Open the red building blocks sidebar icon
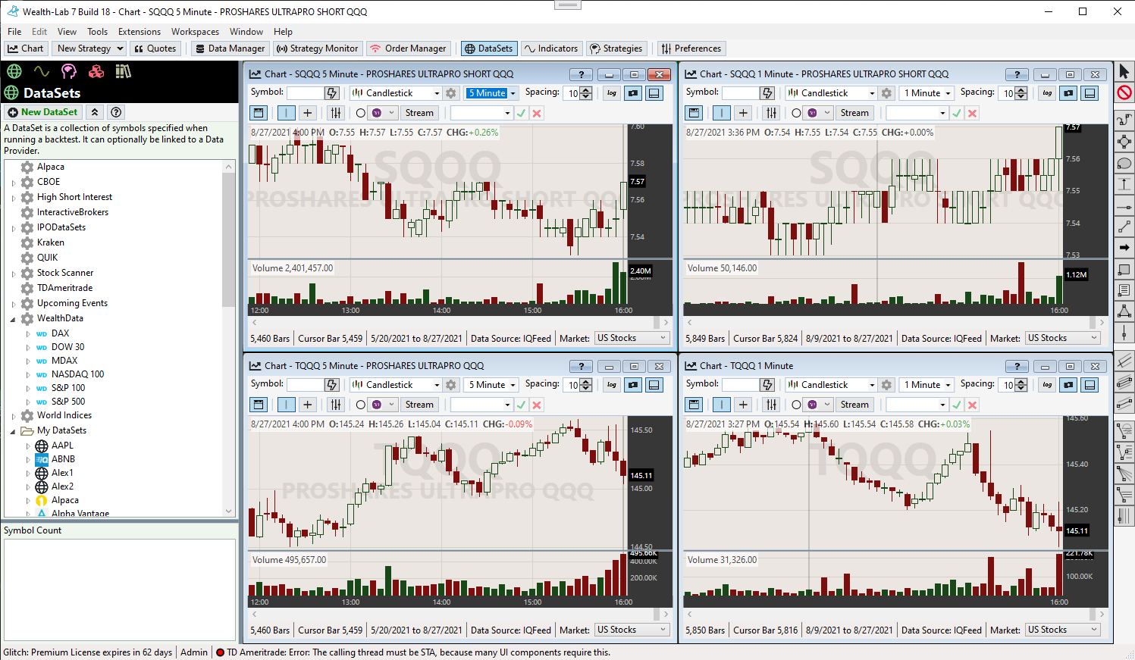1135x660 pixels. point(96,71)
